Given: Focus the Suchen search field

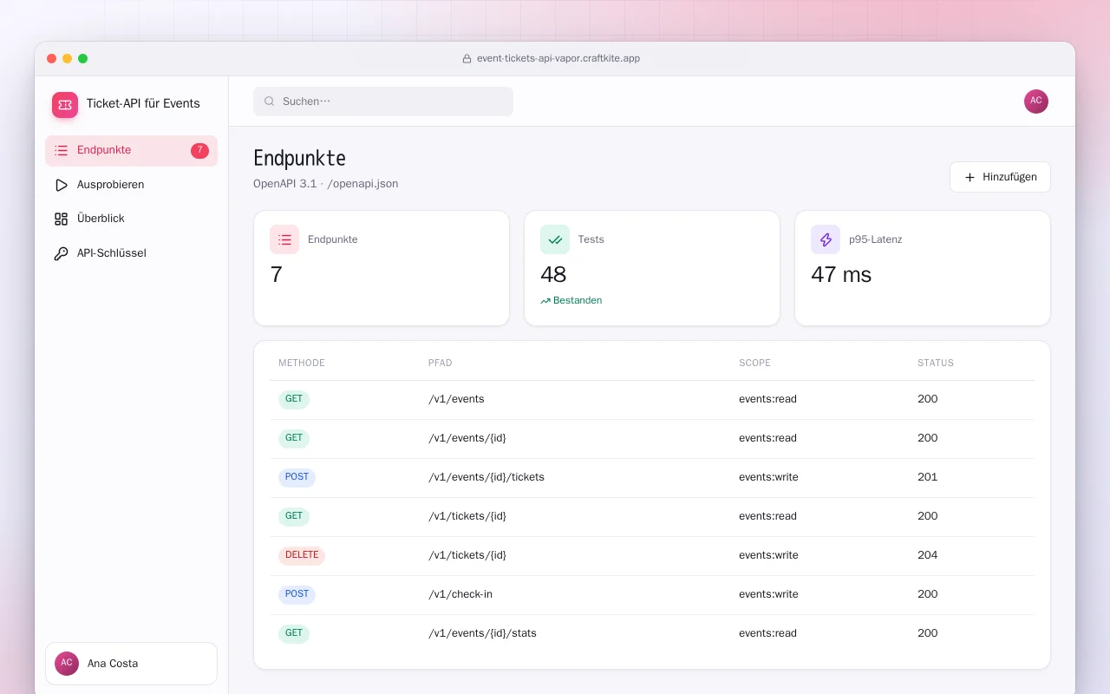Looking at the screenshot, I should click(x=383, y=101).
